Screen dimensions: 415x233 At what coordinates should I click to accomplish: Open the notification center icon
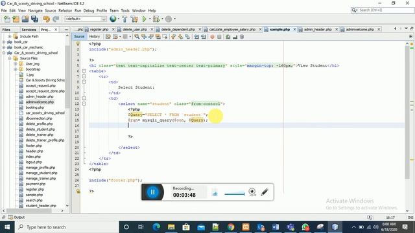[405, 227]
